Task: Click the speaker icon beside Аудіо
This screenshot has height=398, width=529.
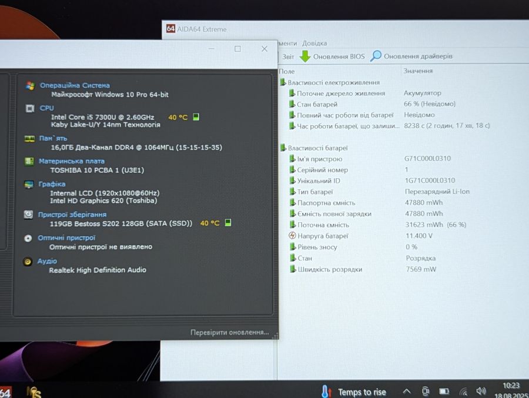Action: point(28,262)
